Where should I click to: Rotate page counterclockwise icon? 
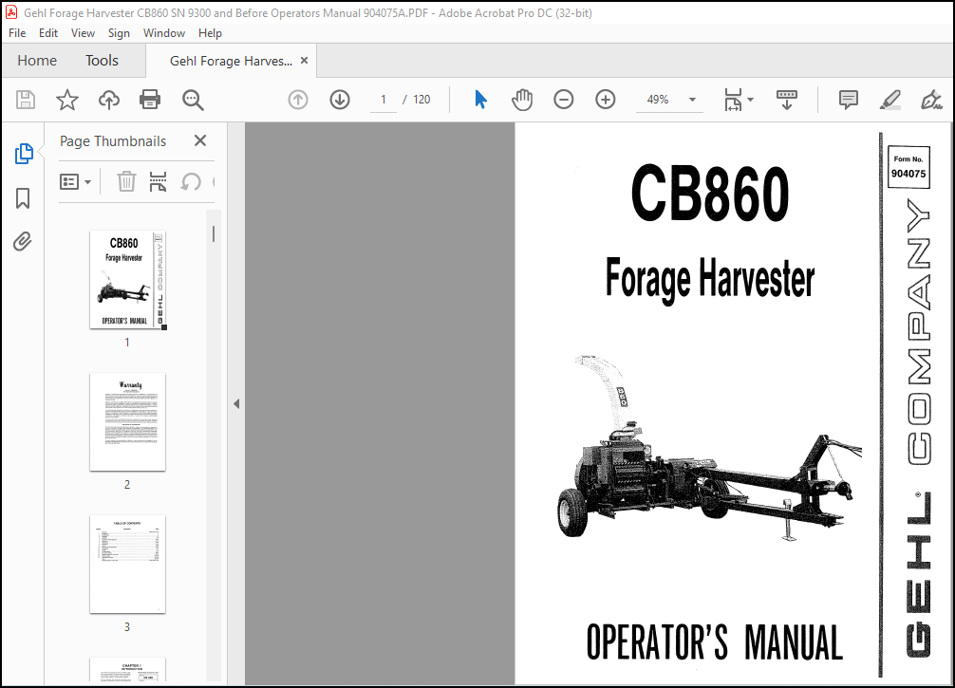point(191,181)
